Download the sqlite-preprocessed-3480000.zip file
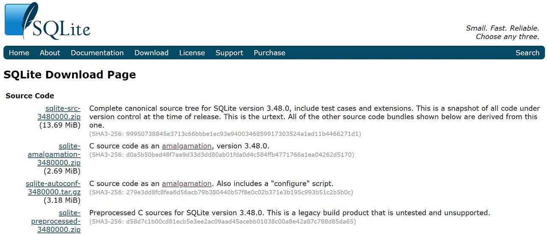The width and height of the screenshot is (547, 234). [56, 221]
